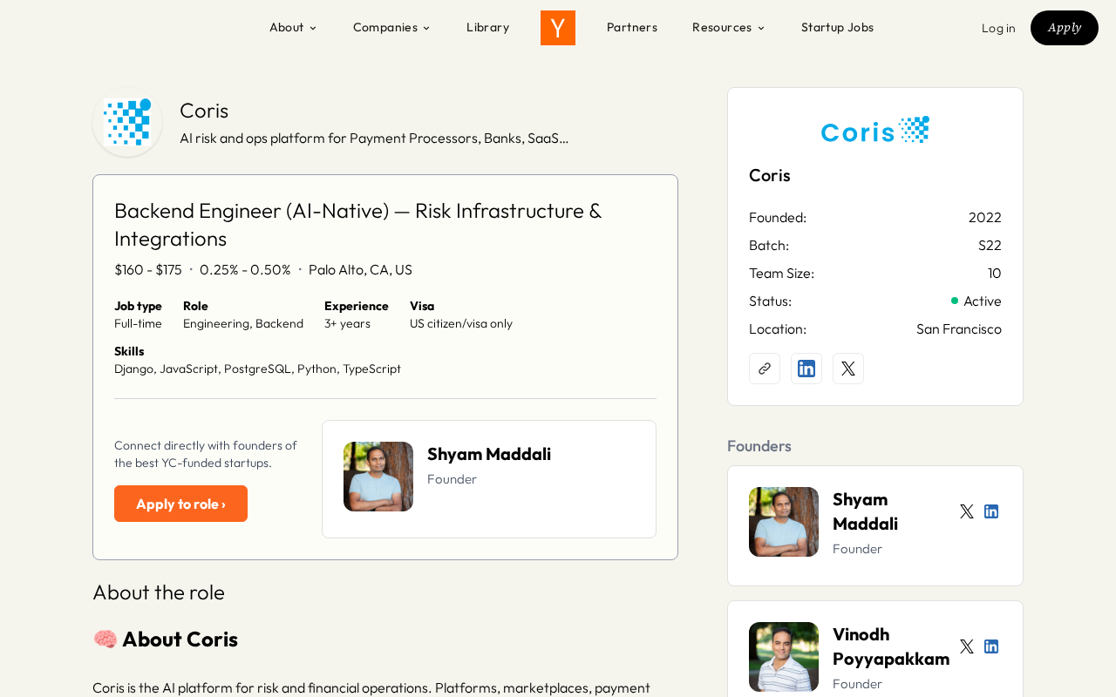Go to Startup Jobs page
This screenshot has width=1116, height=697.
pyautogui.click(x=837, y=27)
